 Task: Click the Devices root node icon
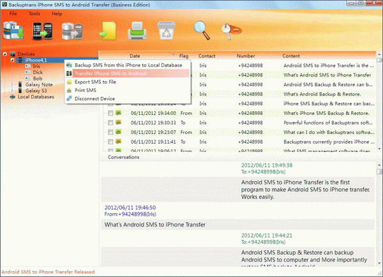13,54
